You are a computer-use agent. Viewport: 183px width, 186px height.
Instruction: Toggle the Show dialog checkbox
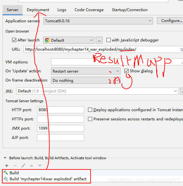click(126, 71)
